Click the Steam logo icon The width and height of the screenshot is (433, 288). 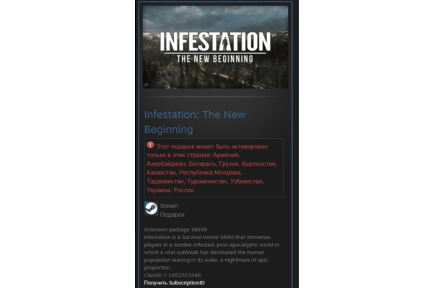pyautogui.click(x=151, y=208)
